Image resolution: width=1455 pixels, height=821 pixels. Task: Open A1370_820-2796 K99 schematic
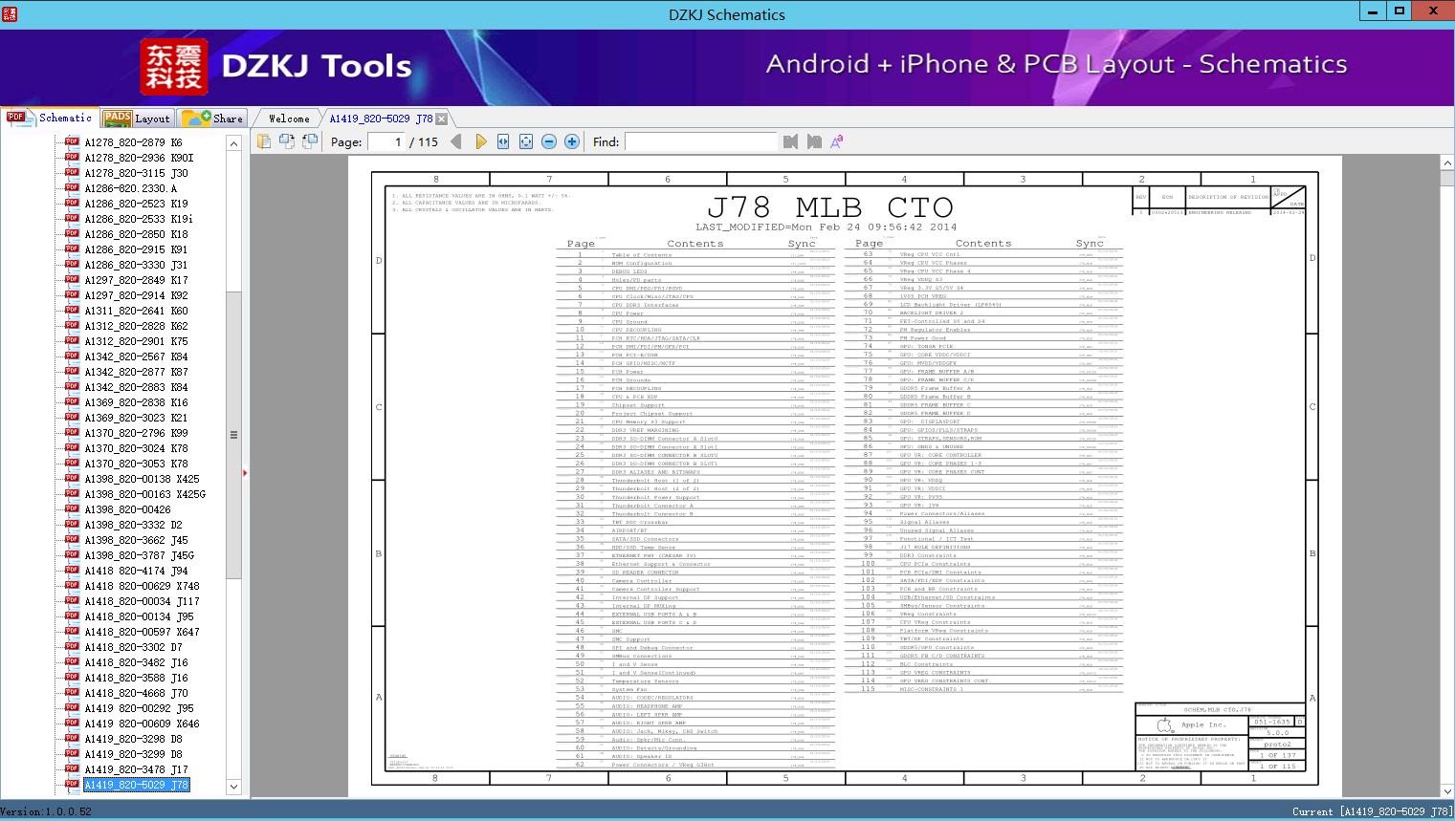(x=136, y=433)
